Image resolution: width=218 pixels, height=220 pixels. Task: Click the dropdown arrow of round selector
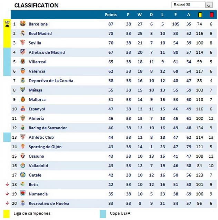pyautogui.click(x=208, y=5)
